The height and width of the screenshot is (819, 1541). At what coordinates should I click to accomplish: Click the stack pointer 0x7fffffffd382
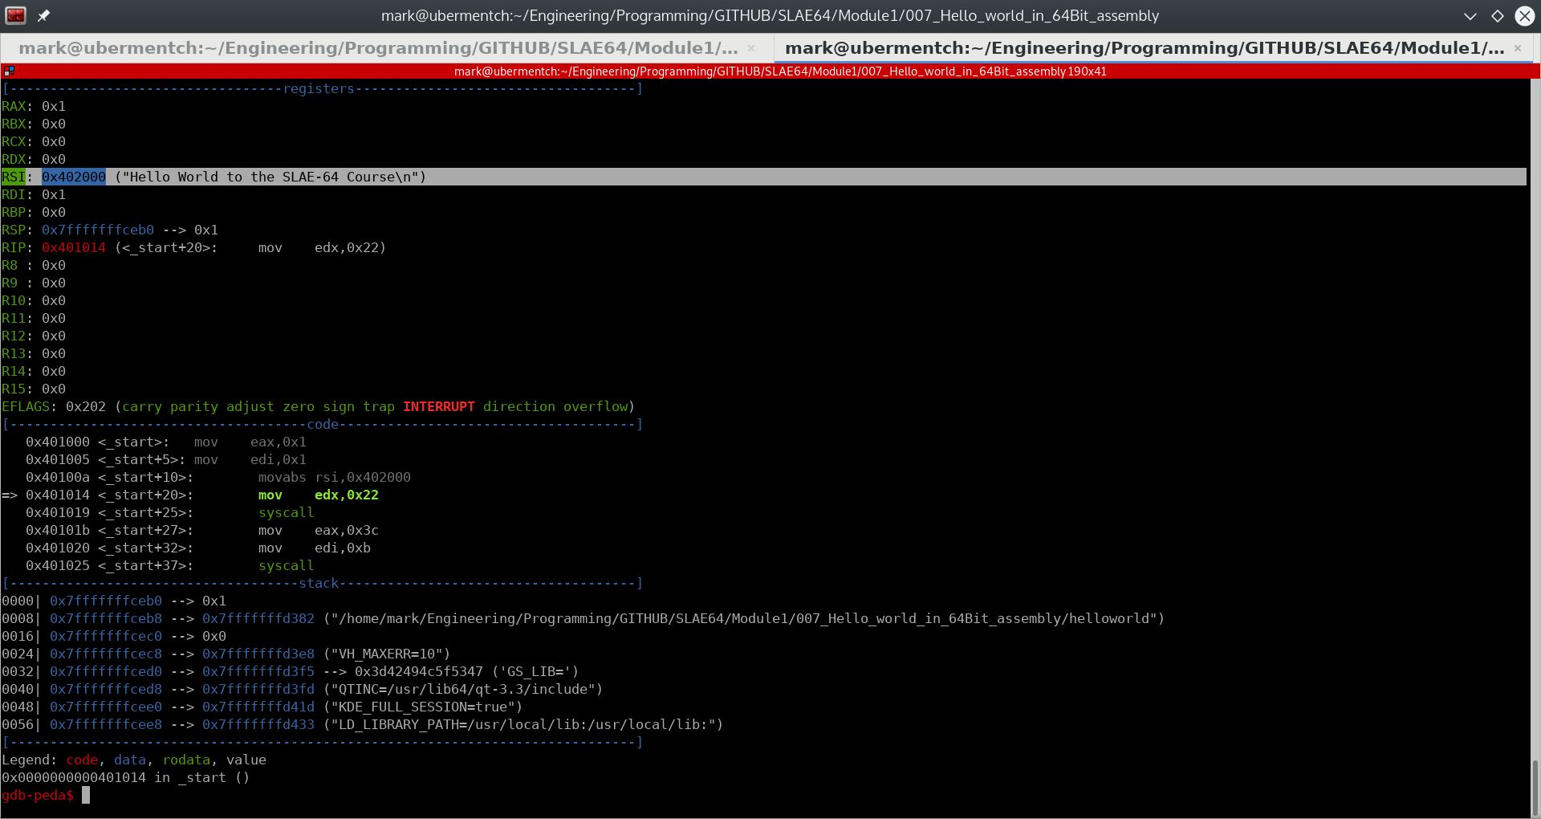coord(258,618)
